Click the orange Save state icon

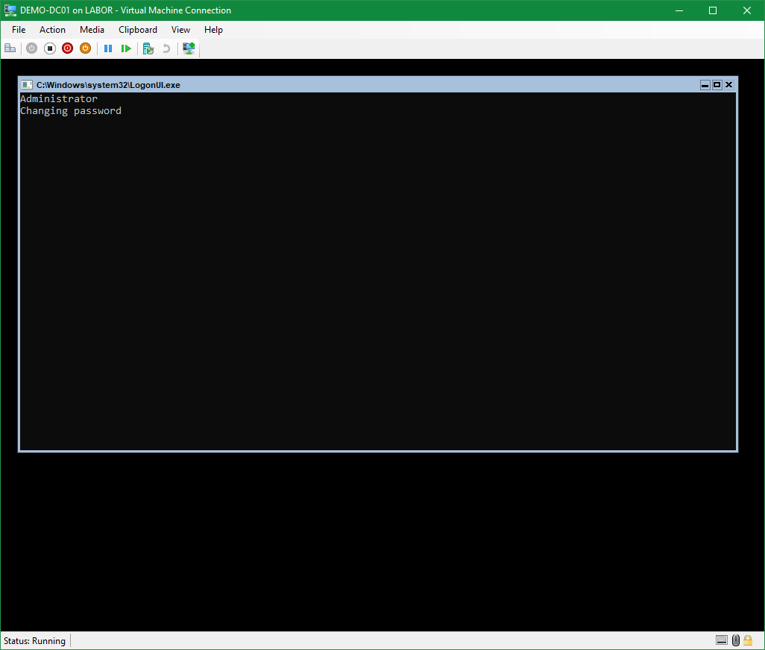pos(85,48)
